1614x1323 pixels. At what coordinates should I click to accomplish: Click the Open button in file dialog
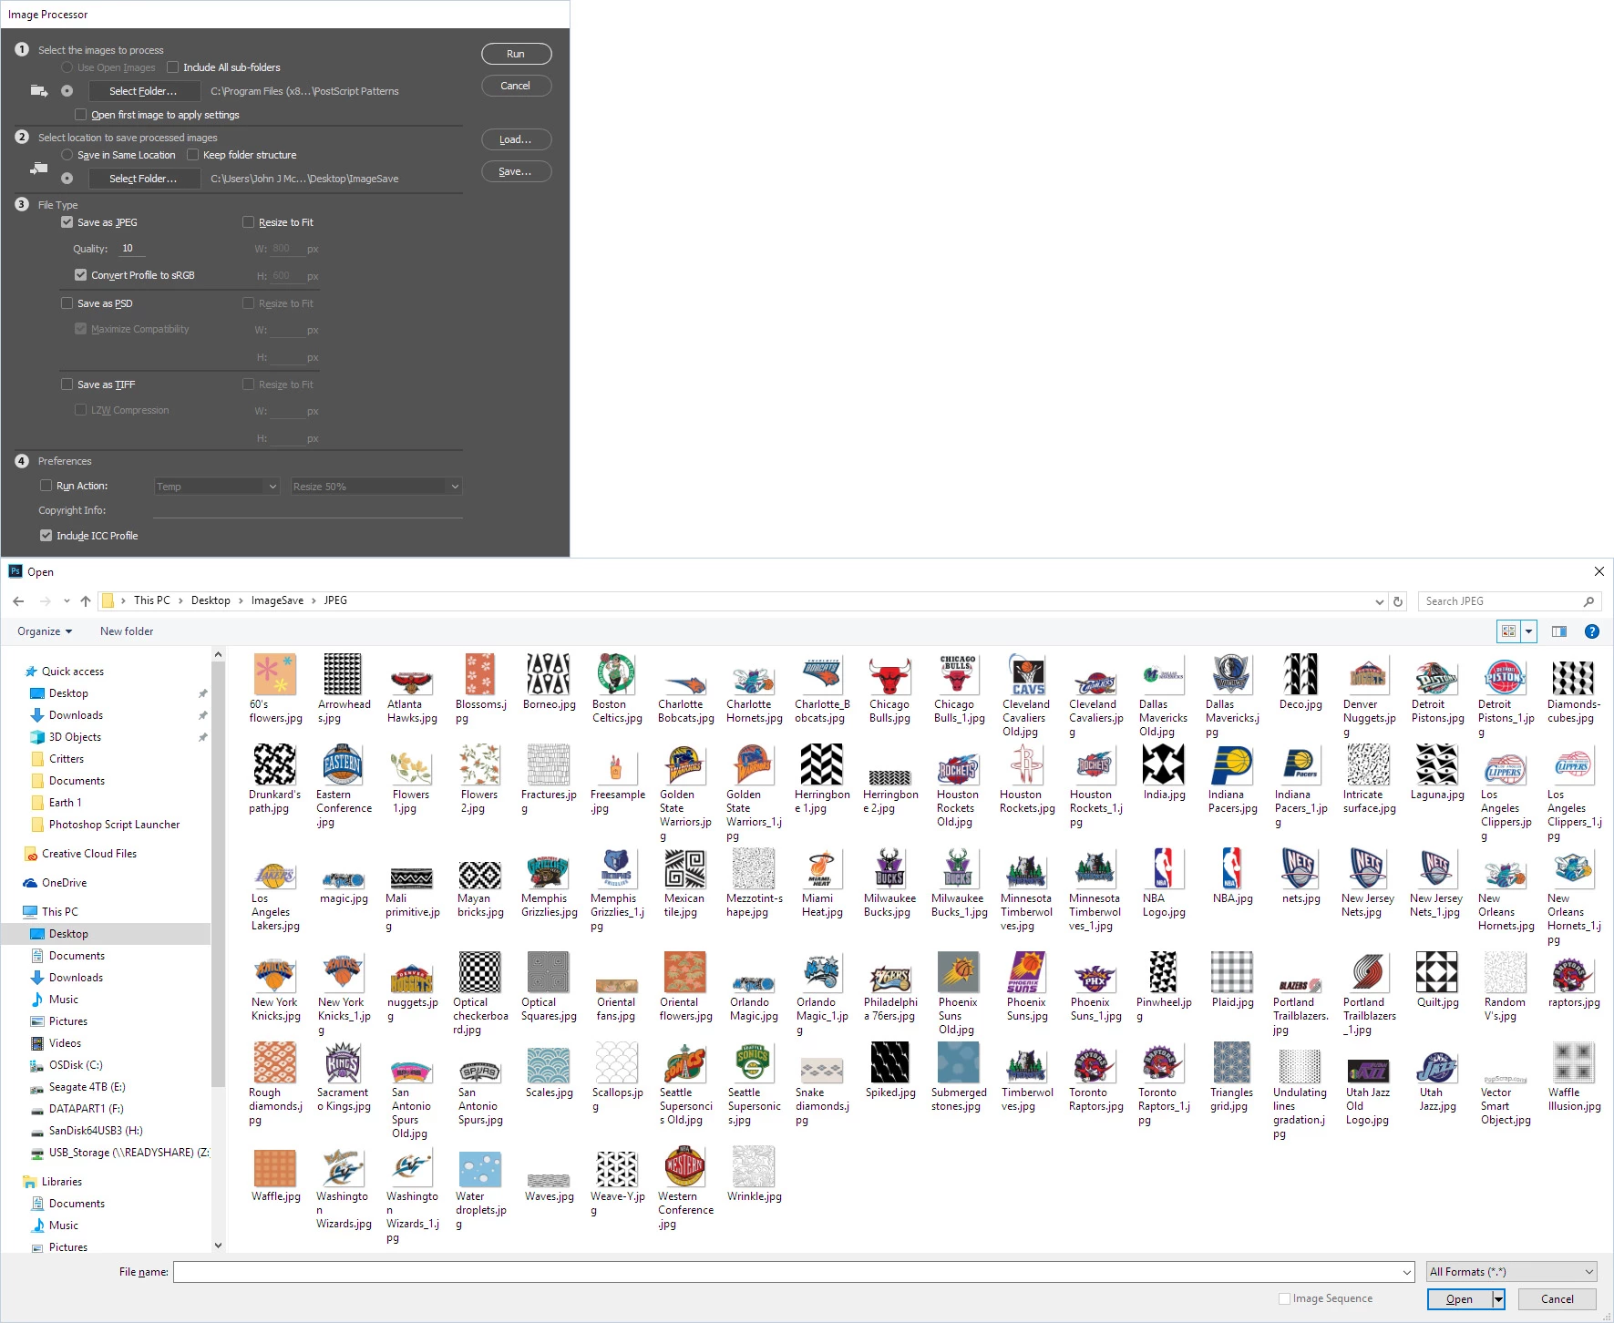[x=1459, y=1299]
